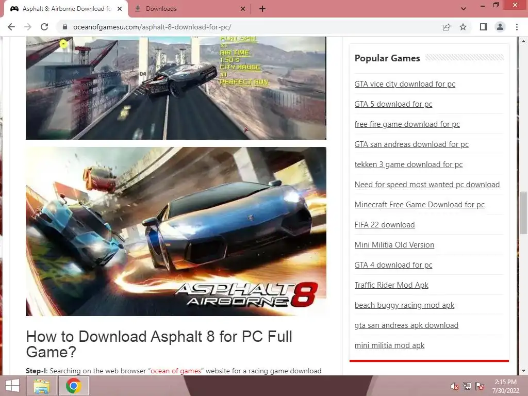Open Chrome's three-dot menu
Image resolution: width=528 pixels, height=396 pixels.
(x=517, y=27)
